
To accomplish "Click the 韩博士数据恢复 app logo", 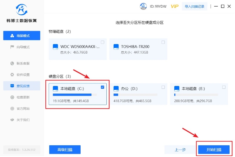I will (22, 11).
